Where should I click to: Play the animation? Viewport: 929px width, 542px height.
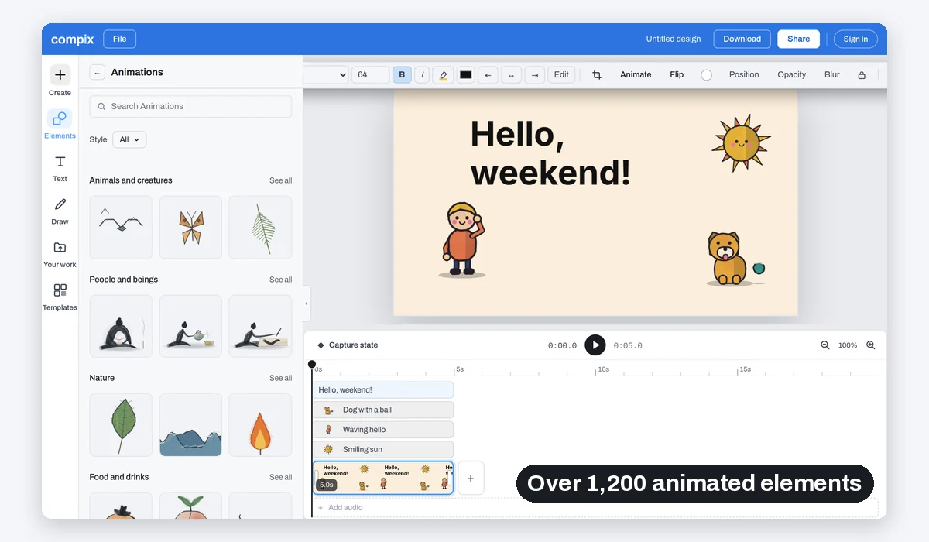click(595, 345)
